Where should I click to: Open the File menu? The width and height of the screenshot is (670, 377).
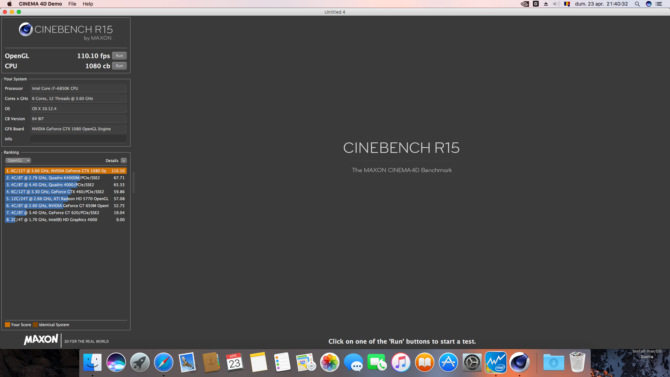[72, 4]
